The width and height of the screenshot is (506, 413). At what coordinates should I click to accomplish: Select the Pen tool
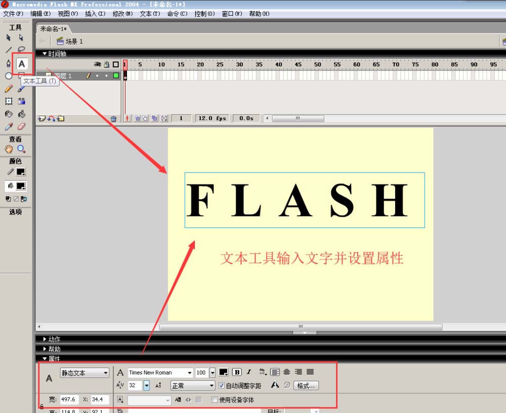(9, 63)
